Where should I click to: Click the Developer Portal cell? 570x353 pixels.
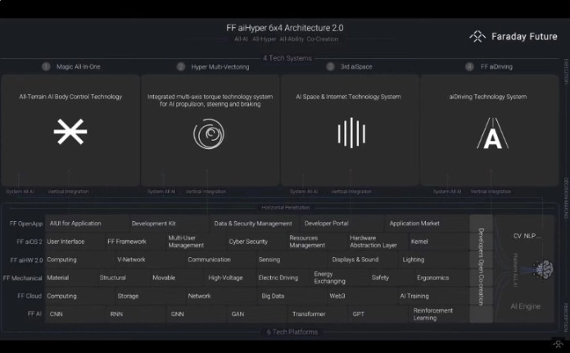[342, 224]
